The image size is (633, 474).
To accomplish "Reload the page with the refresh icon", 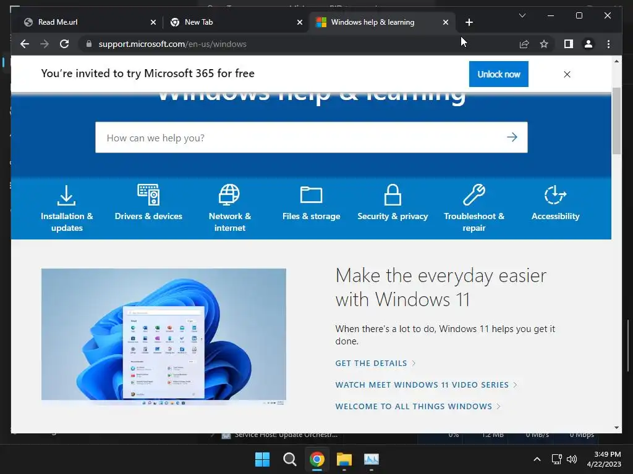I will tap(64, 44).
